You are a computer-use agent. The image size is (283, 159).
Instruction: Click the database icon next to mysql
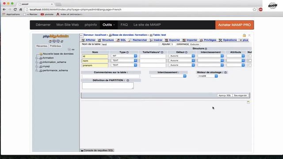point(41,67)
